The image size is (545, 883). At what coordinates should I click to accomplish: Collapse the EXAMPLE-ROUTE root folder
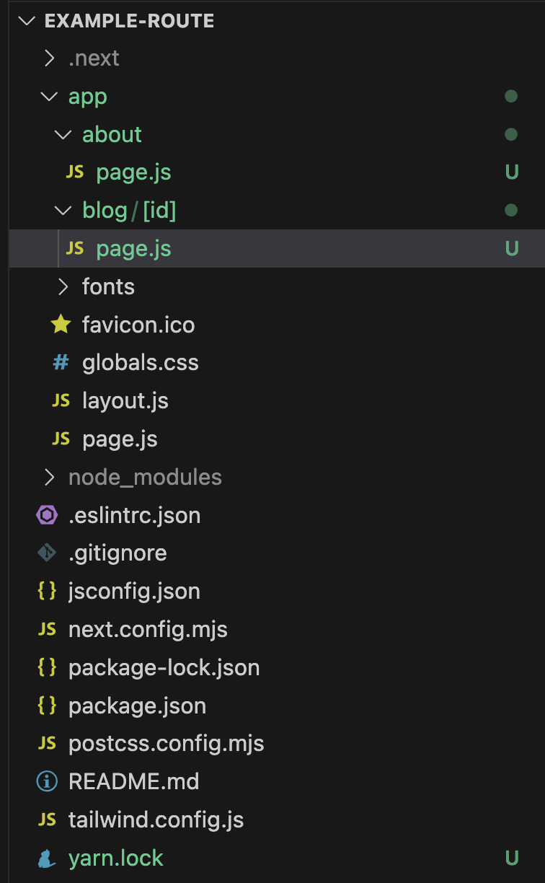(x=27, y=20)
